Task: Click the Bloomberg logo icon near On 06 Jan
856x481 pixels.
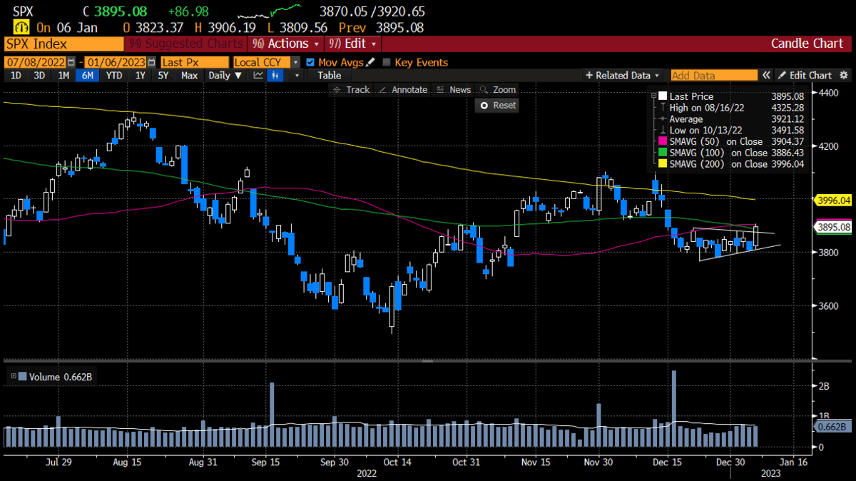Action: coord(21,27)
